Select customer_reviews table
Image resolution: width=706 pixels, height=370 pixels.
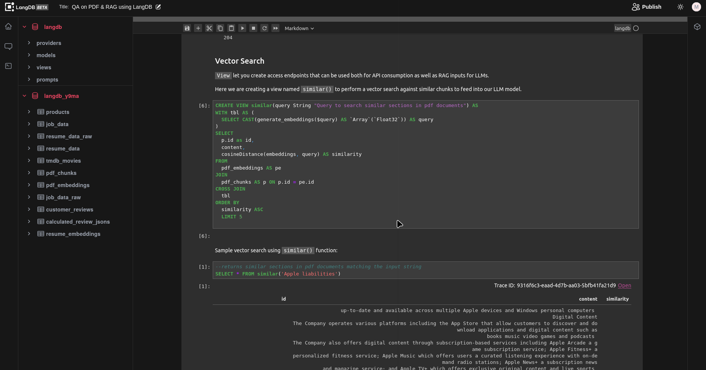pyautogui.click(x=69, y=210)
